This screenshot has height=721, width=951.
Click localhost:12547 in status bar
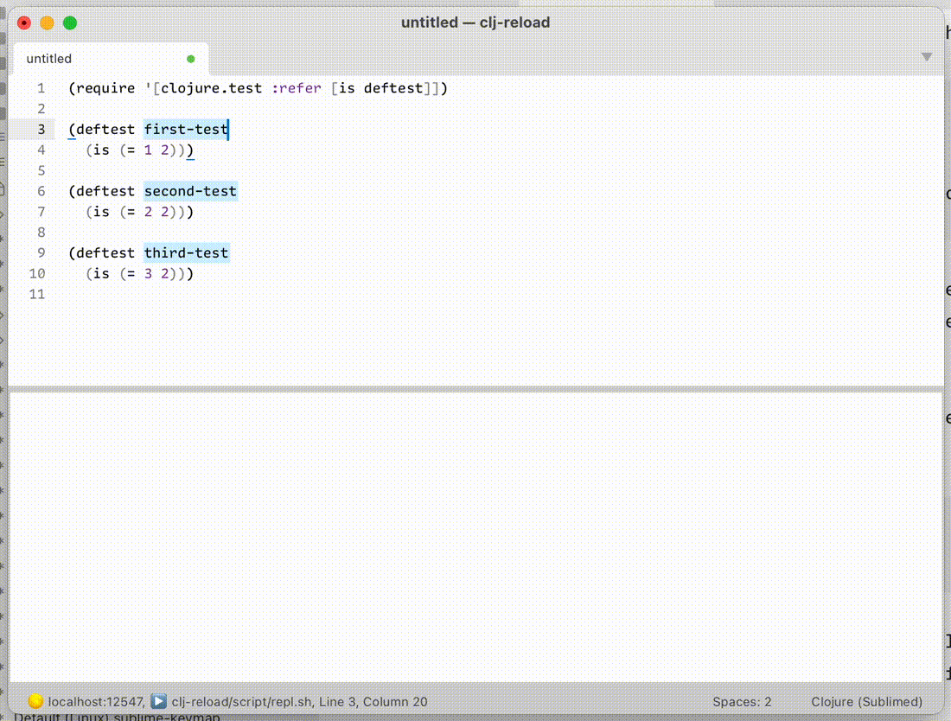click(x=96, y=702)
